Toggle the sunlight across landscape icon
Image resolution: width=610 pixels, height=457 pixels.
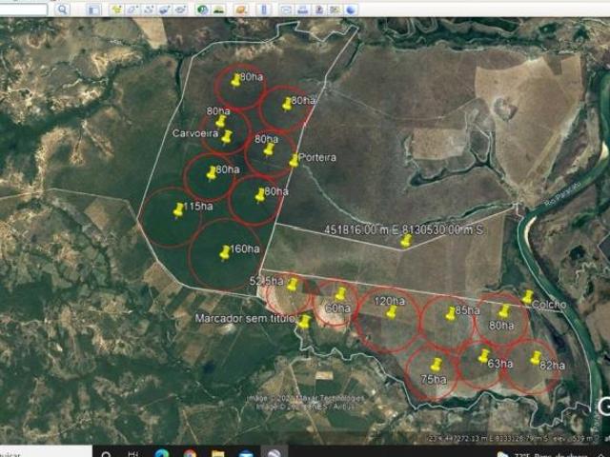tap(218, 10)
